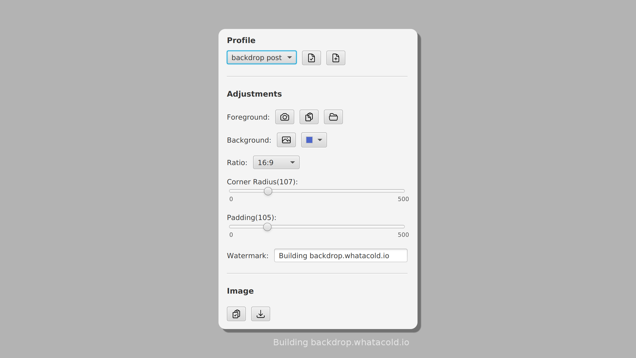This screenshot has width=636, height=358.
Task: Edit the 'Building backdrop.whatacold.io' watermark text
Action: click(x=340, y=255)
